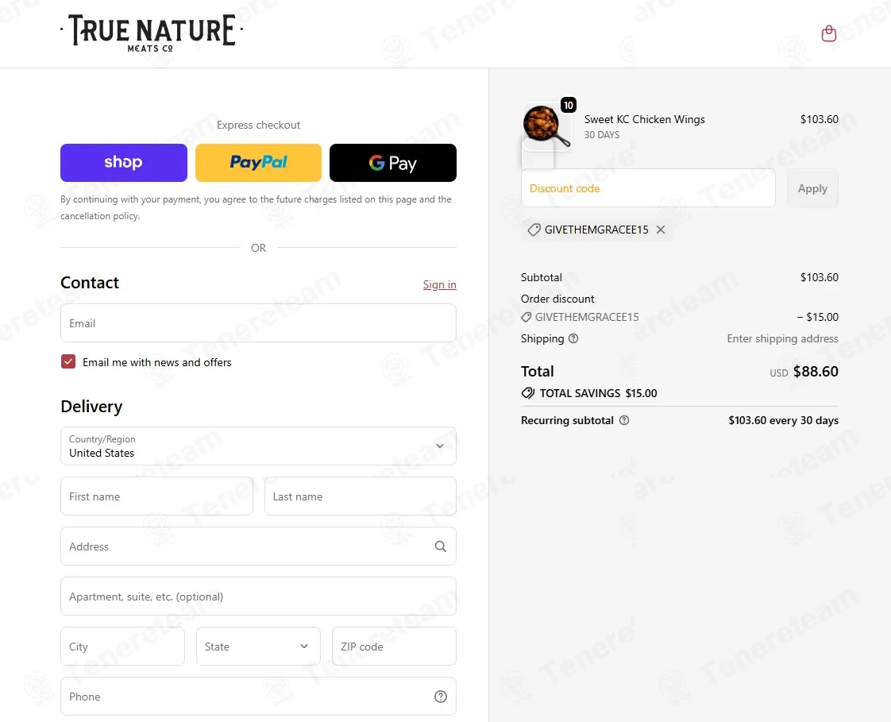Click the Apply discount button
891x722 pixels.
click(812, 188)
